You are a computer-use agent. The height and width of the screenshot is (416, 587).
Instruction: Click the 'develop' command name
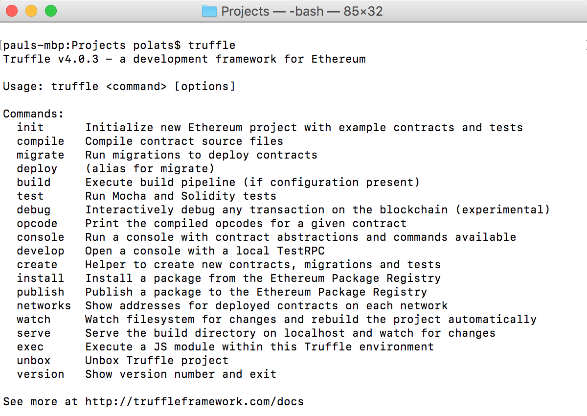[41, 251]
